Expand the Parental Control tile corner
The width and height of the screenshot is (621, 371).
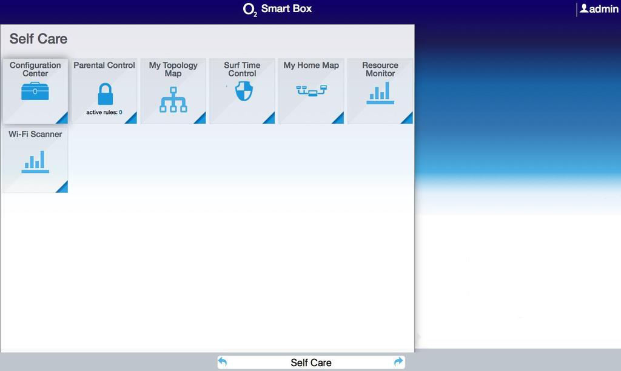131,118
